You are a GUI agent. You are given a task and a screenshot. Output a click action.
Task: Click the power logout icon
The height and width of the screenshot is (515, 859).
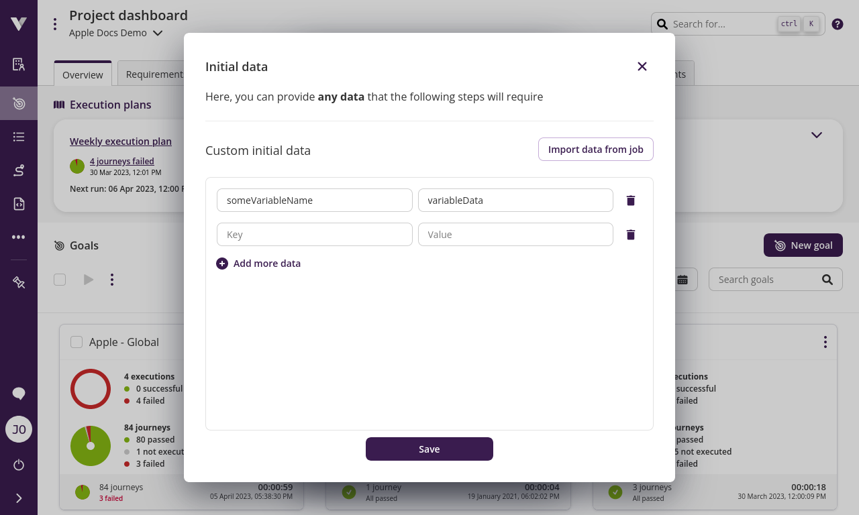pos(19,465)
